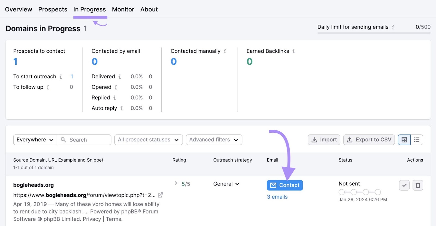Switch to table grid view
The height and width of the screenshot is (226, 436).
tap(404, 140)
